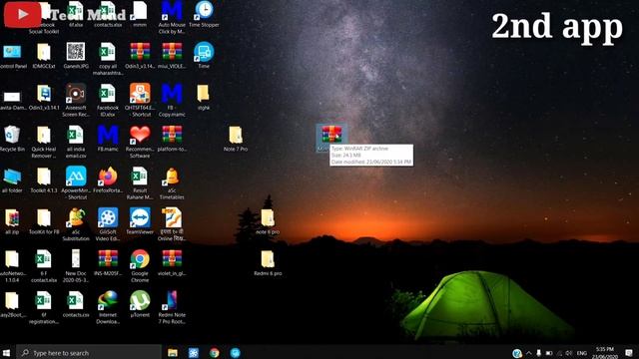Open the Odin3_v3.14 WinRAR archive
The image size is (639, 359).
[x=140, y=56]
